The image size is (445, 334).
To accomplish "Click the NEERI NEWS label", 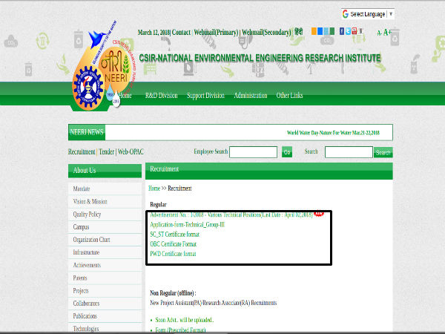I will pos(87,132).
